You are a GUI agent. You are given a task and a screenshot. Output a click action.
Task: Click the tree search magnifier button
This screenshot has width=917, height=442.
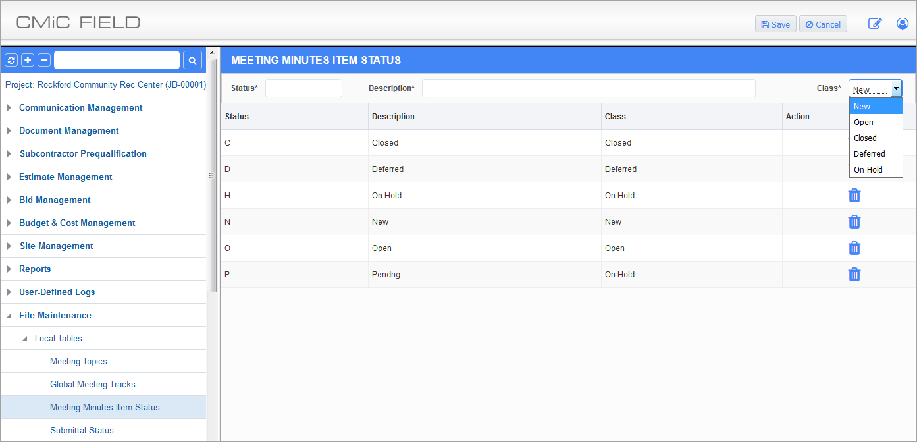tap(192, 61)
